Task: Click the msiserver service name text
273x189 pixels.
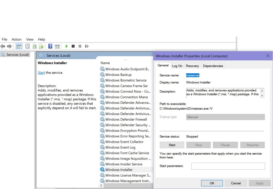Action: click(x=192, y=75)
